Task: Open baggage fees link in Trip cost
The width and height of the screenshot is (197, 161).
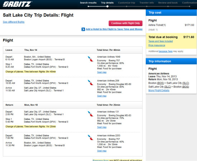Action: (x=165, y=51)
